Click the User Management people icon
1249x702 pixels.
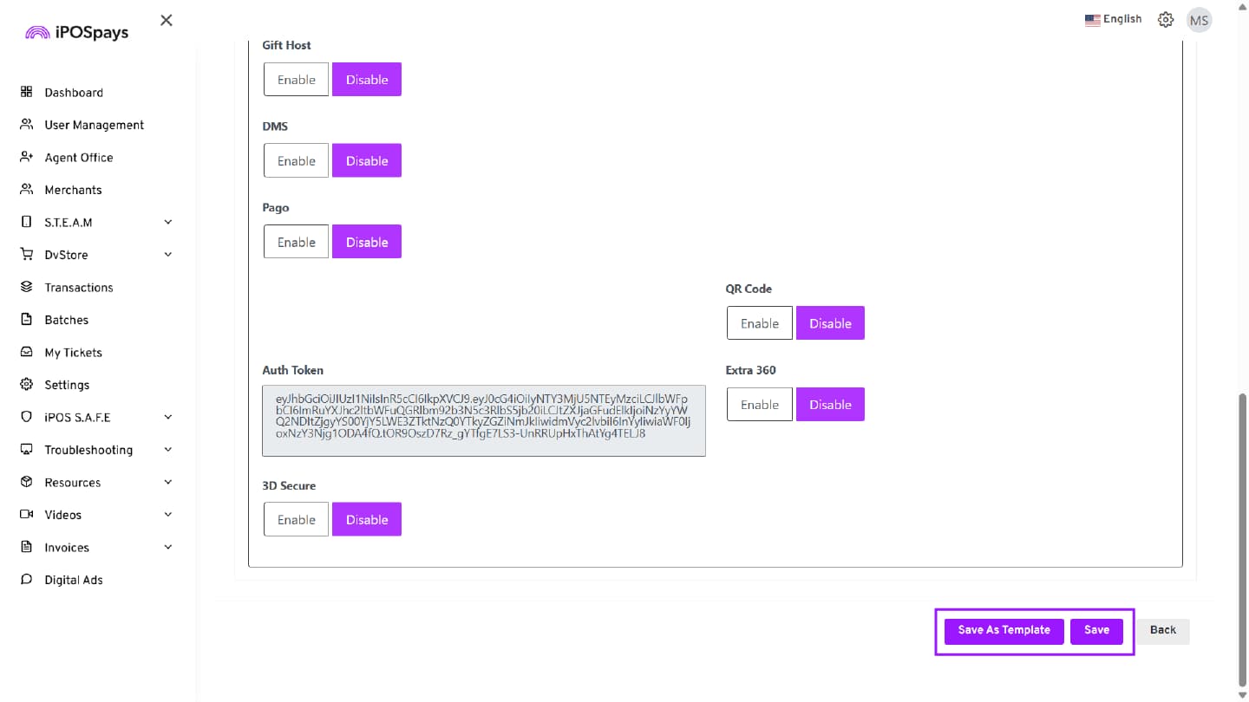(26, 125)
